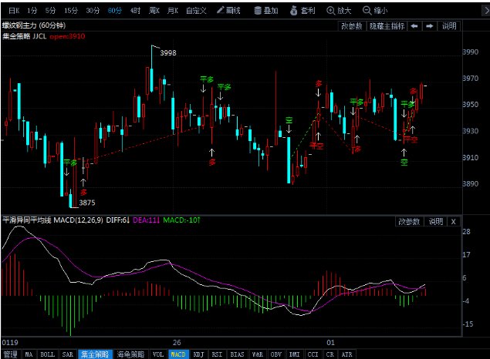Click the 叠加 overlay icon
The width and height of the screenshot is (490, 359).
point(266,11)
